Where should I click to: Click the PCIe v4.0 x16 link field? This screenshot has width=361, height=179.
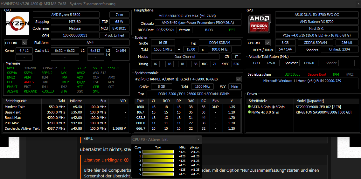click(316, 35)
